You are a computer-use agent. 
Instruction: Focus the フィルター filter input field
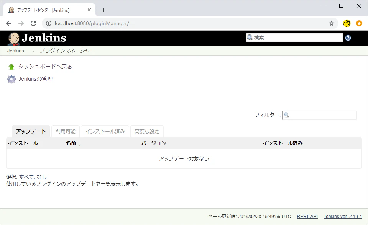coord(319,115)
